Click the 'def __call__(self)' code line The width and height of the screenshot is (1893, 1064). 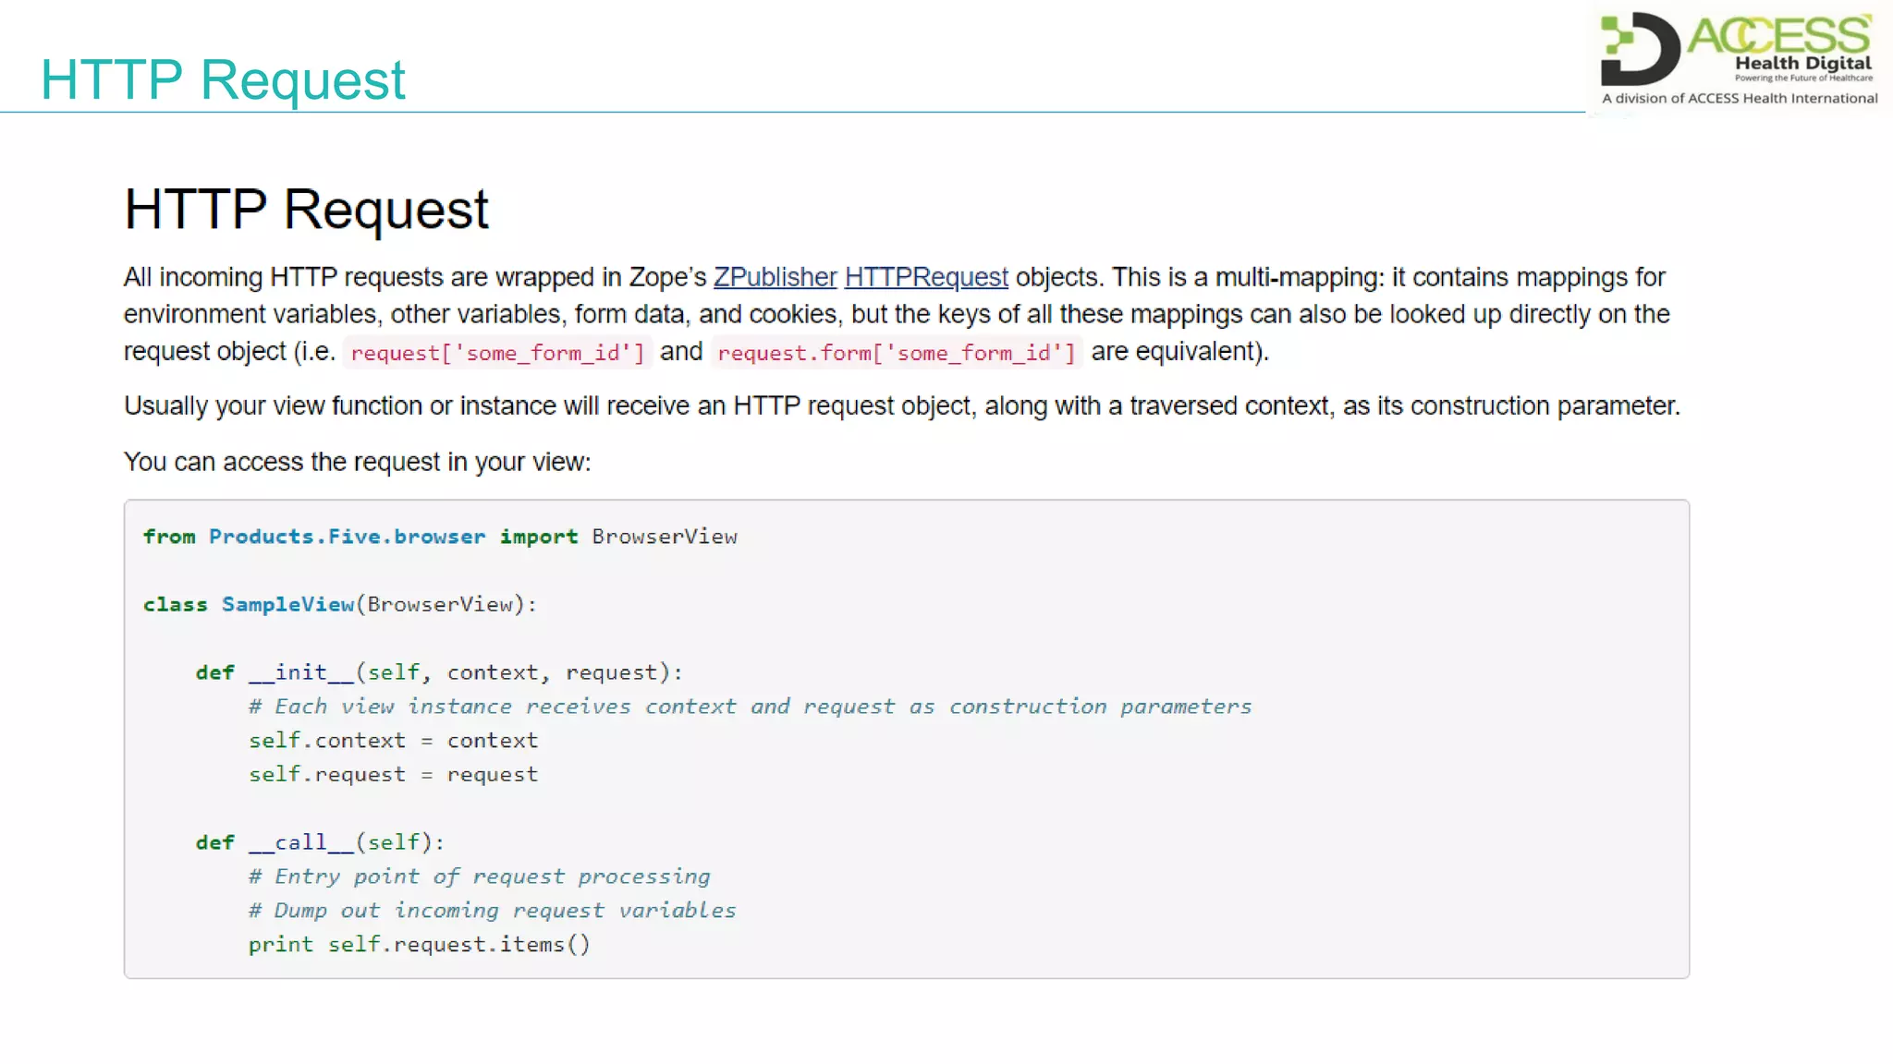[320, 842]
